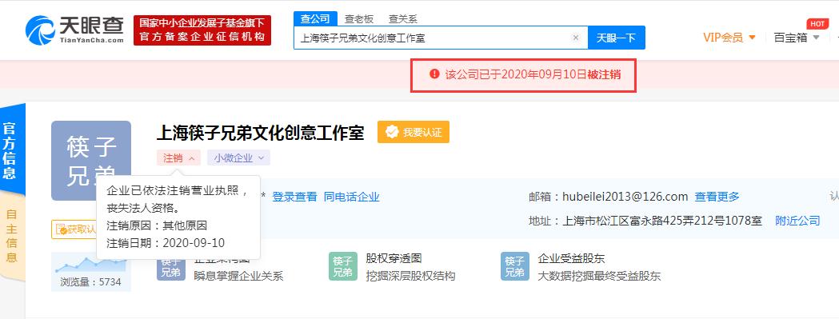The height and width of the screenshot is (319, 839).
Task: Click the 注销原因：其他原因 tooltip text
Action: click(157, 225)
